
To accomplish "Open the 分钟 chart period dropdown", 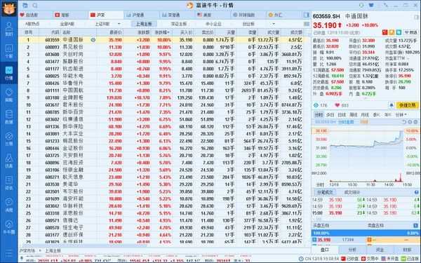I will click(401, 115).
